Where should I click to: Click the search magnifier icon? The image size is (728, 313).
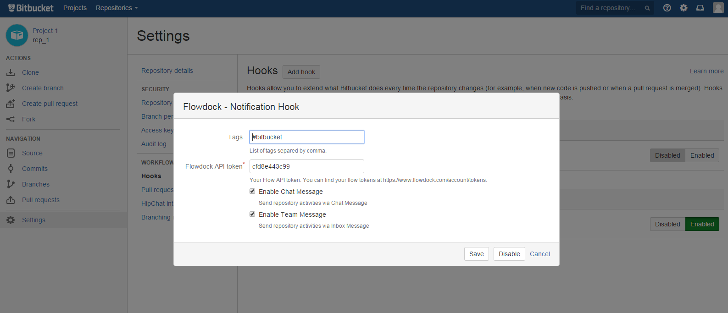tap(647, 8)
